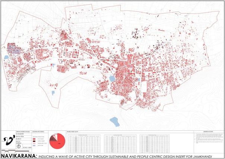The width and height of the screenshot is (225, 159).
Task: Click the large red pie chart slice
Action: 59,142
